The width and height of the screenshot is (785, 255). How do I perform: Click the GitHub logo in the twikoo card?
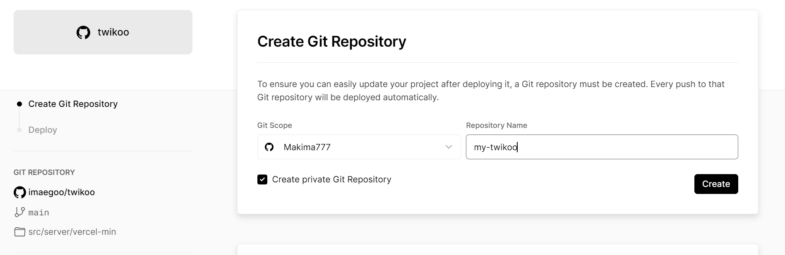pyautogui.click(x=83, y=32)
